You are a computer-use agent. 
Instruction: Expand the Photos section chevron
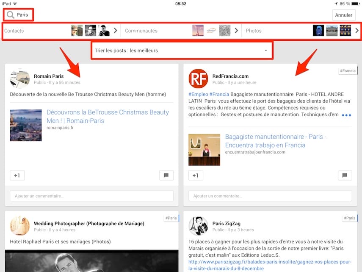(x=357, y=30)
